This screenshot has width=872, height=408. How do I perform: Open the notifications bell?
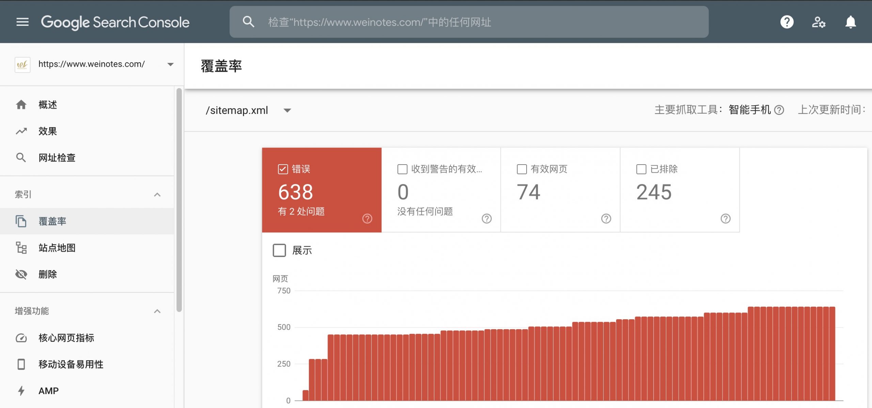pyautogui.click(x=851, y=22)
